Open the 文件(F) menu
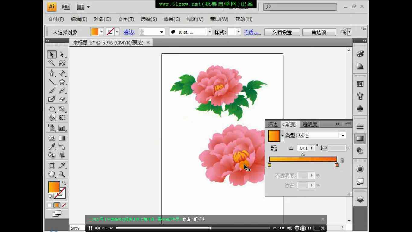The width and height of the screenshot is (412, 232). (56, 19)
